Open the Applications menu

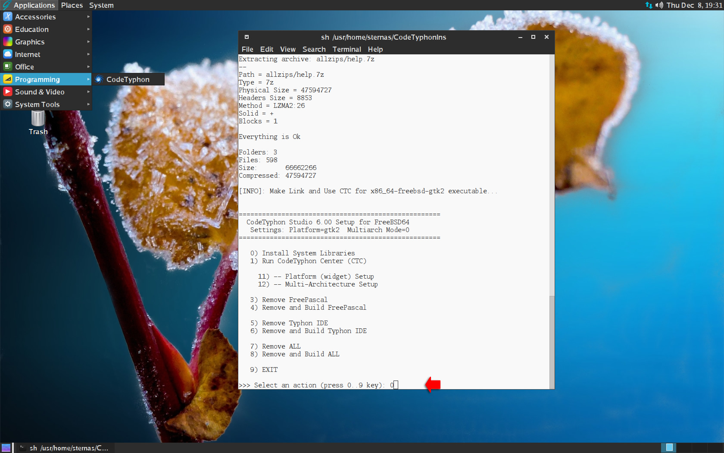click(x=29, y=5)
